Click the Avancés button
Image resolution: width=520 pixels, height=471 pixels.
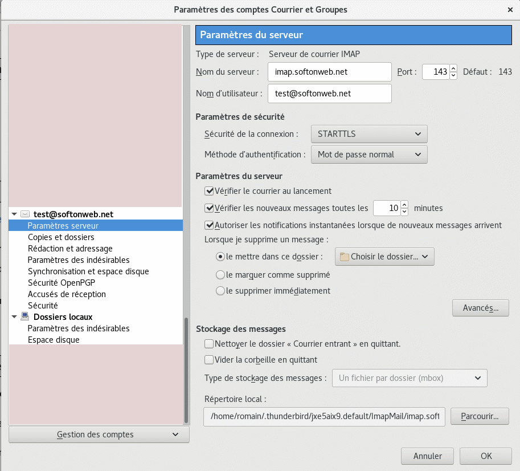click(480, 308)
